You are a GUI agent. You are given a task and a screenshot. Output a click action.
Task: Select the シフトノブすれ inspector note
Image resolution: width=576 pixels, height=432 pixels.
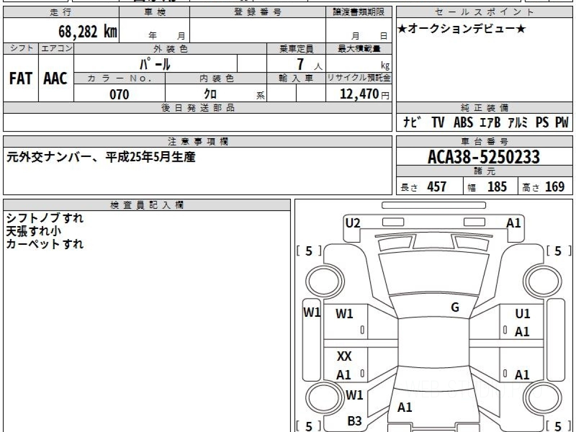pyautogui.click(x=45, y=218)
